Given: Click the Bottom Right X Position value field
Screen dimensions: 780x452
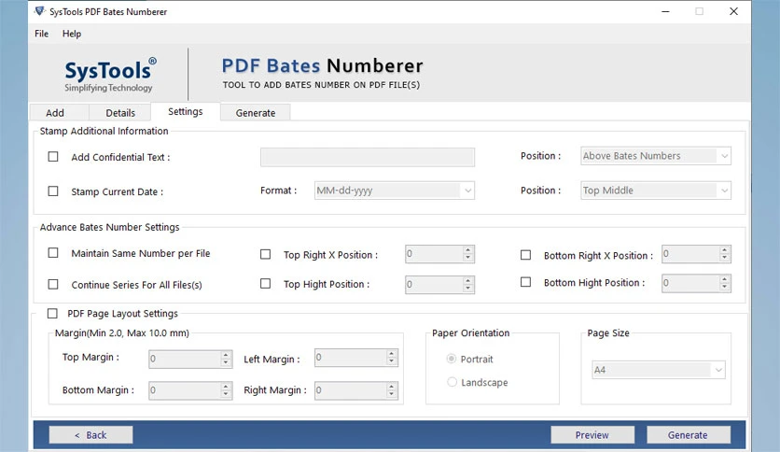Looking at the screenshot, I should coord(689,254).
